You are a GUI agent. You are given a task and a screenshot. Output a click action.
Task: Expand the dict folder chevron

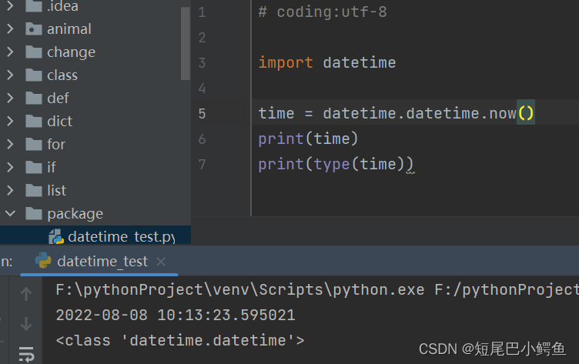tap(10, 122)
